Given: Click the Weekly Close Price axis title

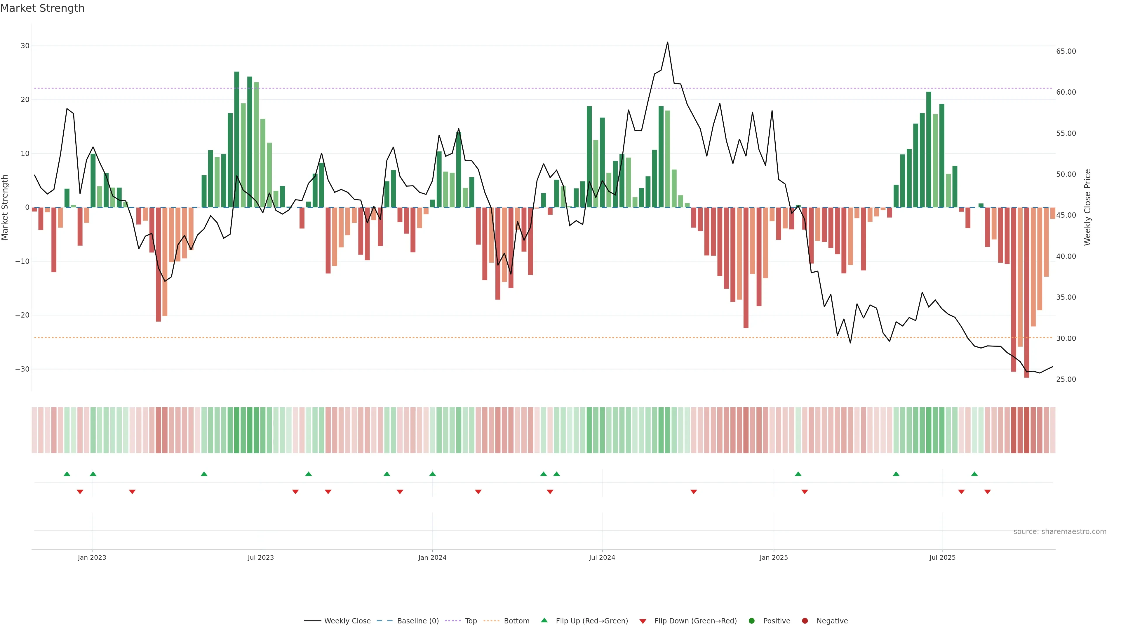Looking at the screenshot, I should pyautogui.click(x=1087, y=207).
